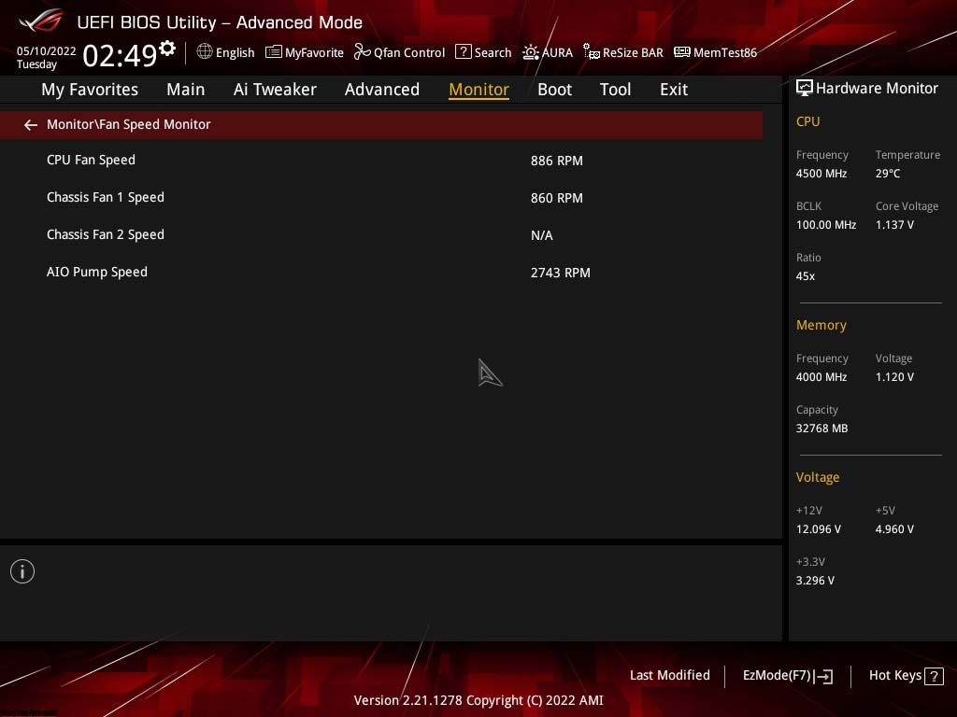Image resolution: width=957 pixels, height=717 pixels.
Task: Click the N/A fan value
Action: (541, 235)
